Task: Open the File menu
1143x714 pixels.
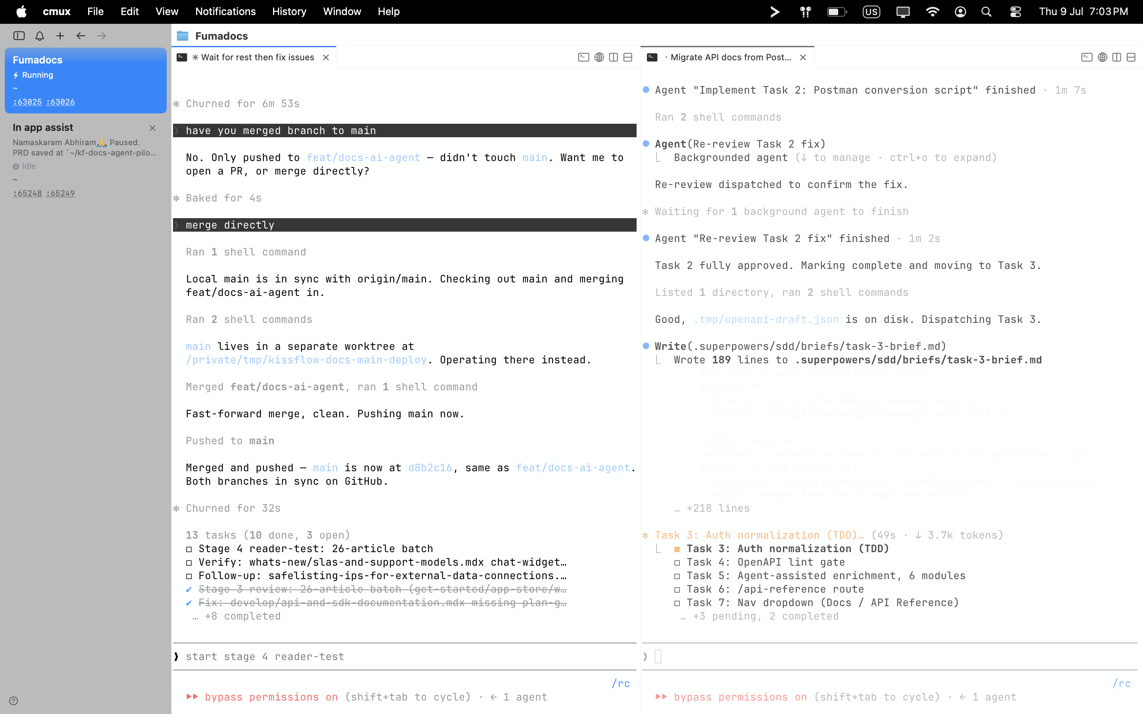Action: (95, 12)
